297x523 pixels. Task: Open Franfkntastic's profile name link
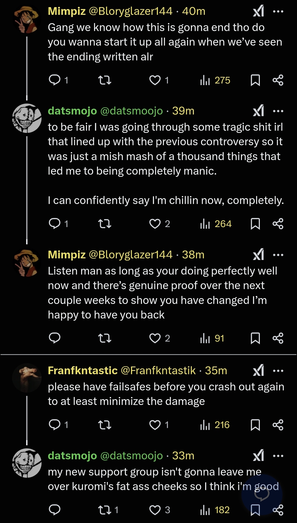click(82, 371)
